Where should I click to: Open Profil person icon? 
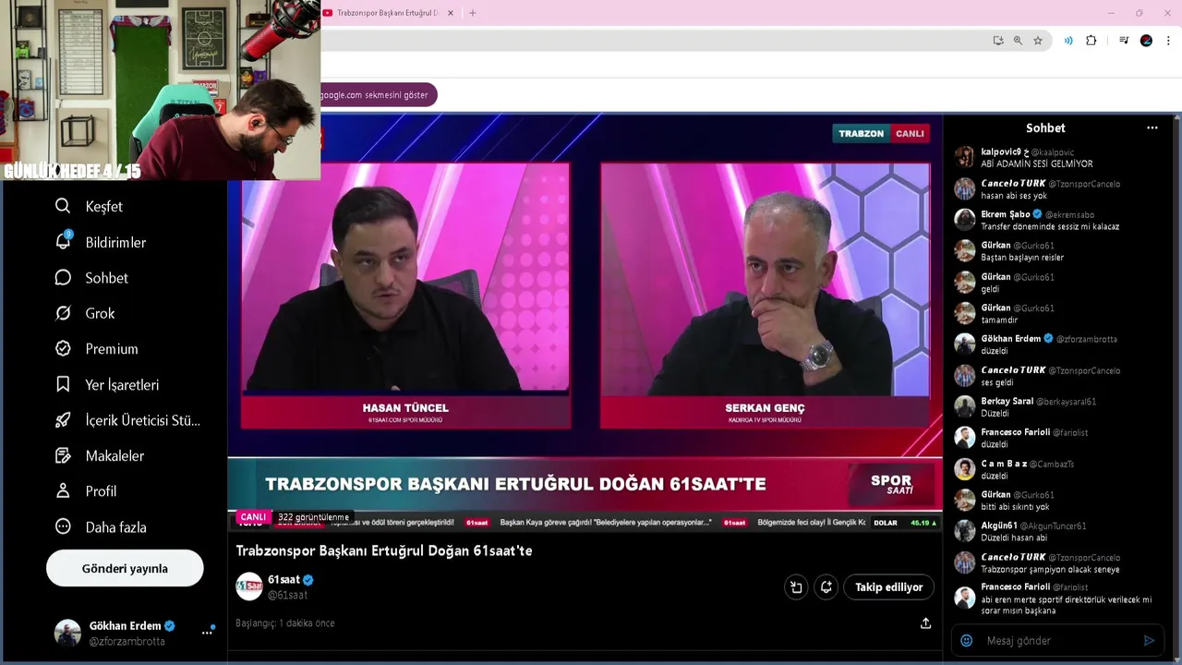pyautogui.click(x=63, y=490)
